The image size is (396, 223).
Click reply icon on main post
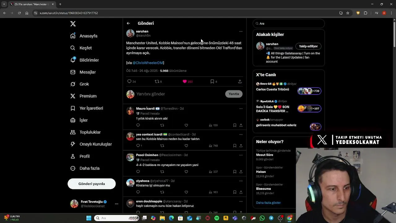(x=129, y=81)
